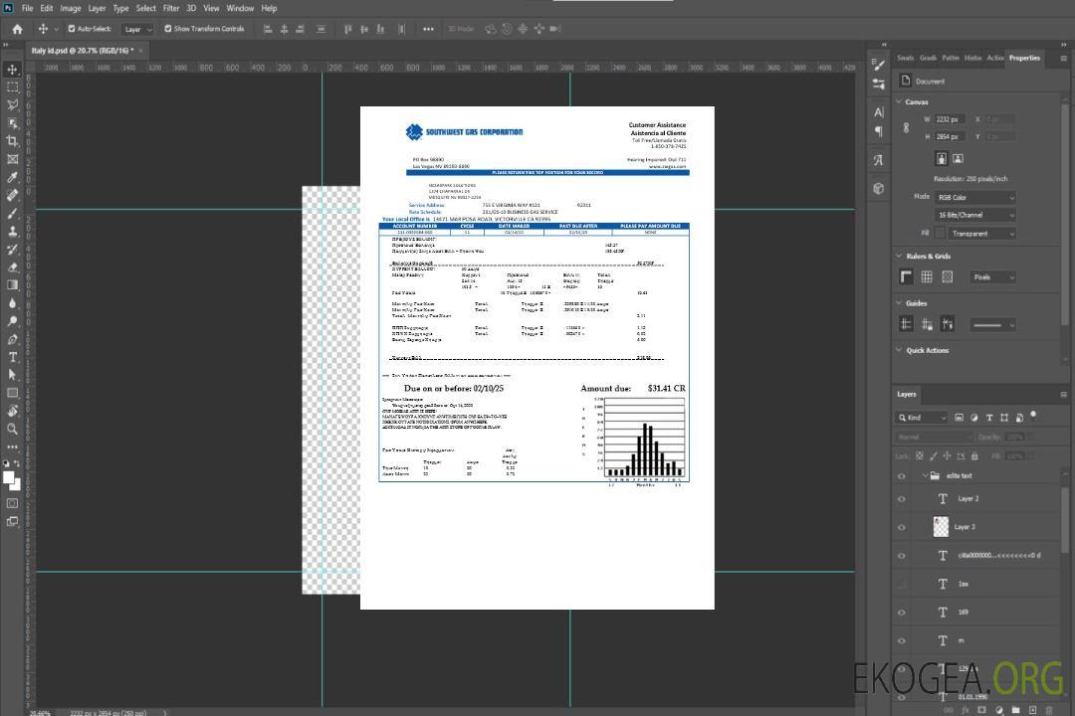Toggle the layer filter on/off switch

point(1033,416)
